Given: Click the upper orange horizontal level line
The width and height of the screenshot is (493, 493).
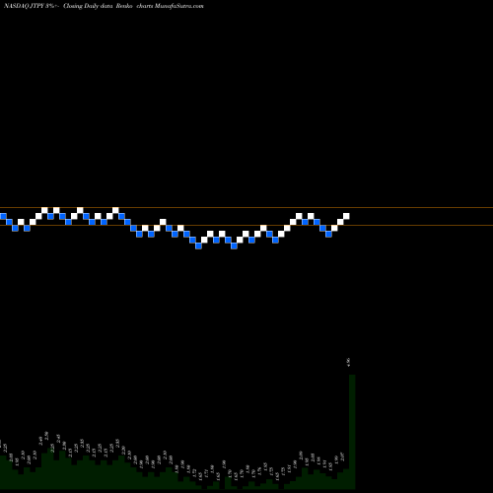Looking at the screenshot, I should tap(246, 208).
